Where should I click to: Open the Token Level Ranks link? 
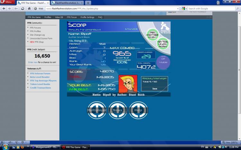(x=40, y=84)
